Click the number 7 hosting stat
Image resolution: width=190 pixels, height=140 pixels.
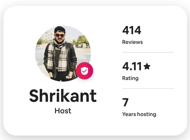(125, 103)
